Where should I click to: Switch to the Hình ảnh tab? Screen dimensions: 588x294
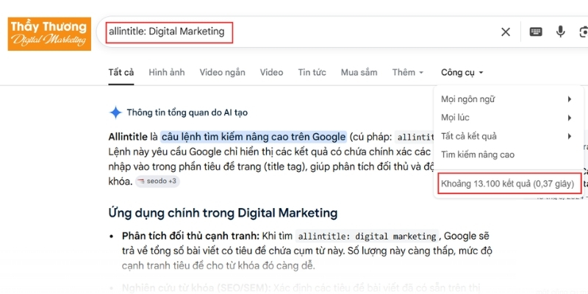[167, 72]
